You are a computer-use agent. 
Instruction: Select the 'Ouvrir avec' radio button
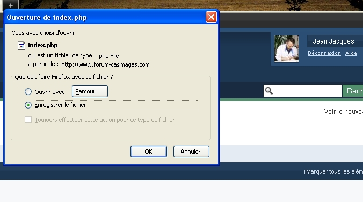point(28,92)
